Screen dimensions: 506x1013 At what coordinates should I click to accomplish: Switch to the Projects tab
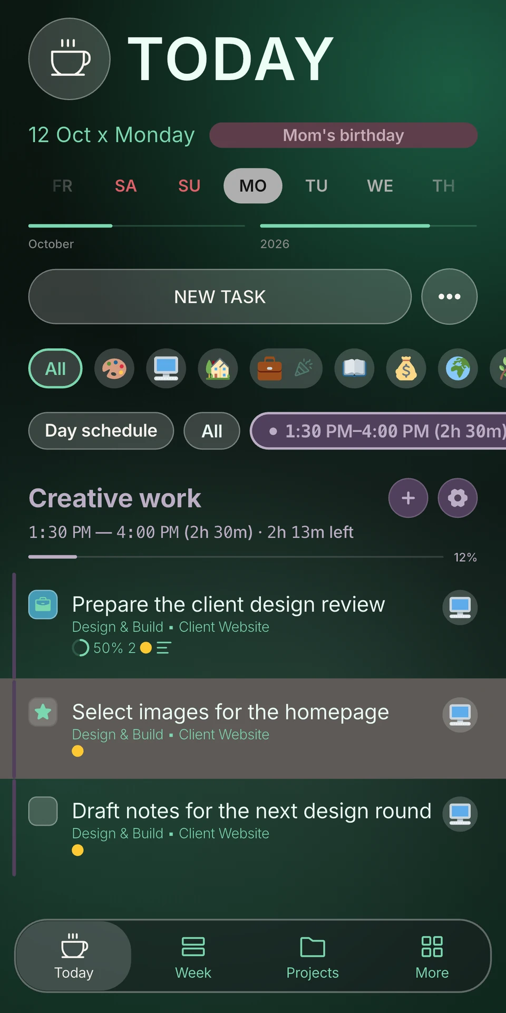(x=313, y=956)
